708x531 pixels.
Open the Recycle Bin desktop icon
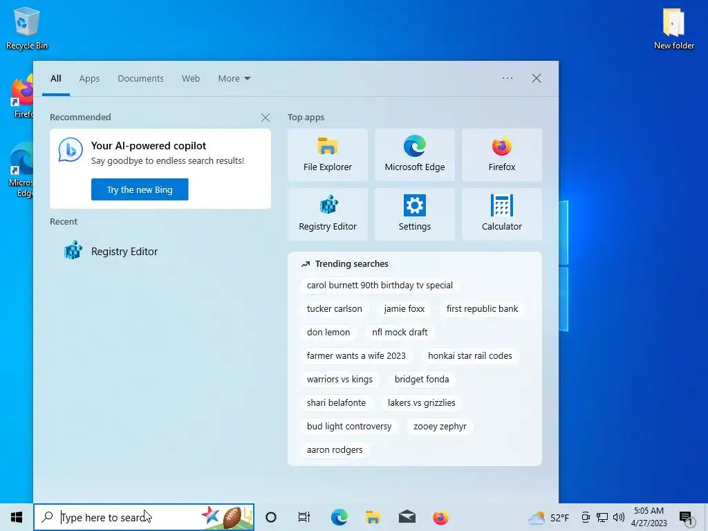click(27, 28)
